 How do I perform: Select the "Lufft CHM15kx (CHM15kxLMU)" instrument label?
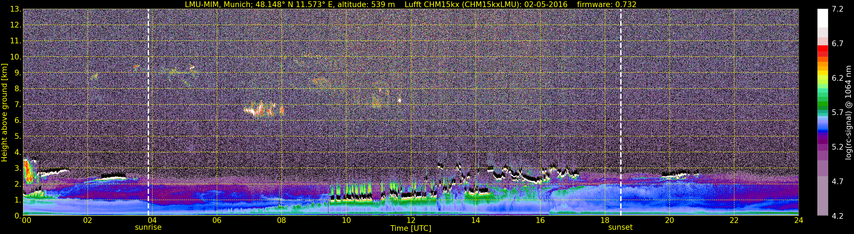click(x=461, y=4)
